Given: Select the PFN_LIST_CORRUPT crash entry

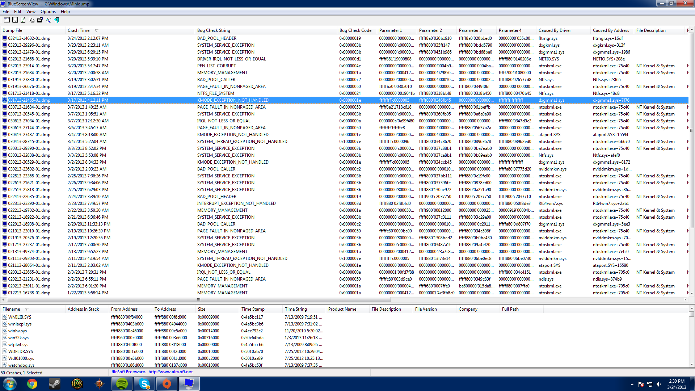Looking at the screenshot, I should pos(345,66).
